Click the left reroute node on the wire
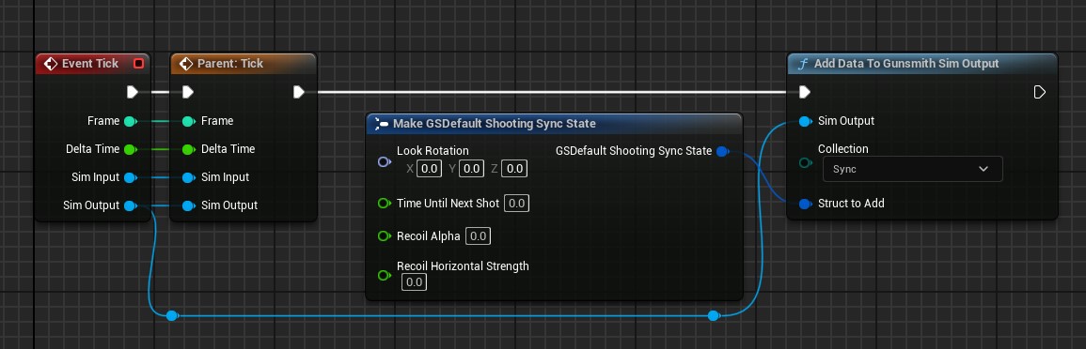Image resolution: width=1086 pixels, height=349 pixels. click(172, 316)
